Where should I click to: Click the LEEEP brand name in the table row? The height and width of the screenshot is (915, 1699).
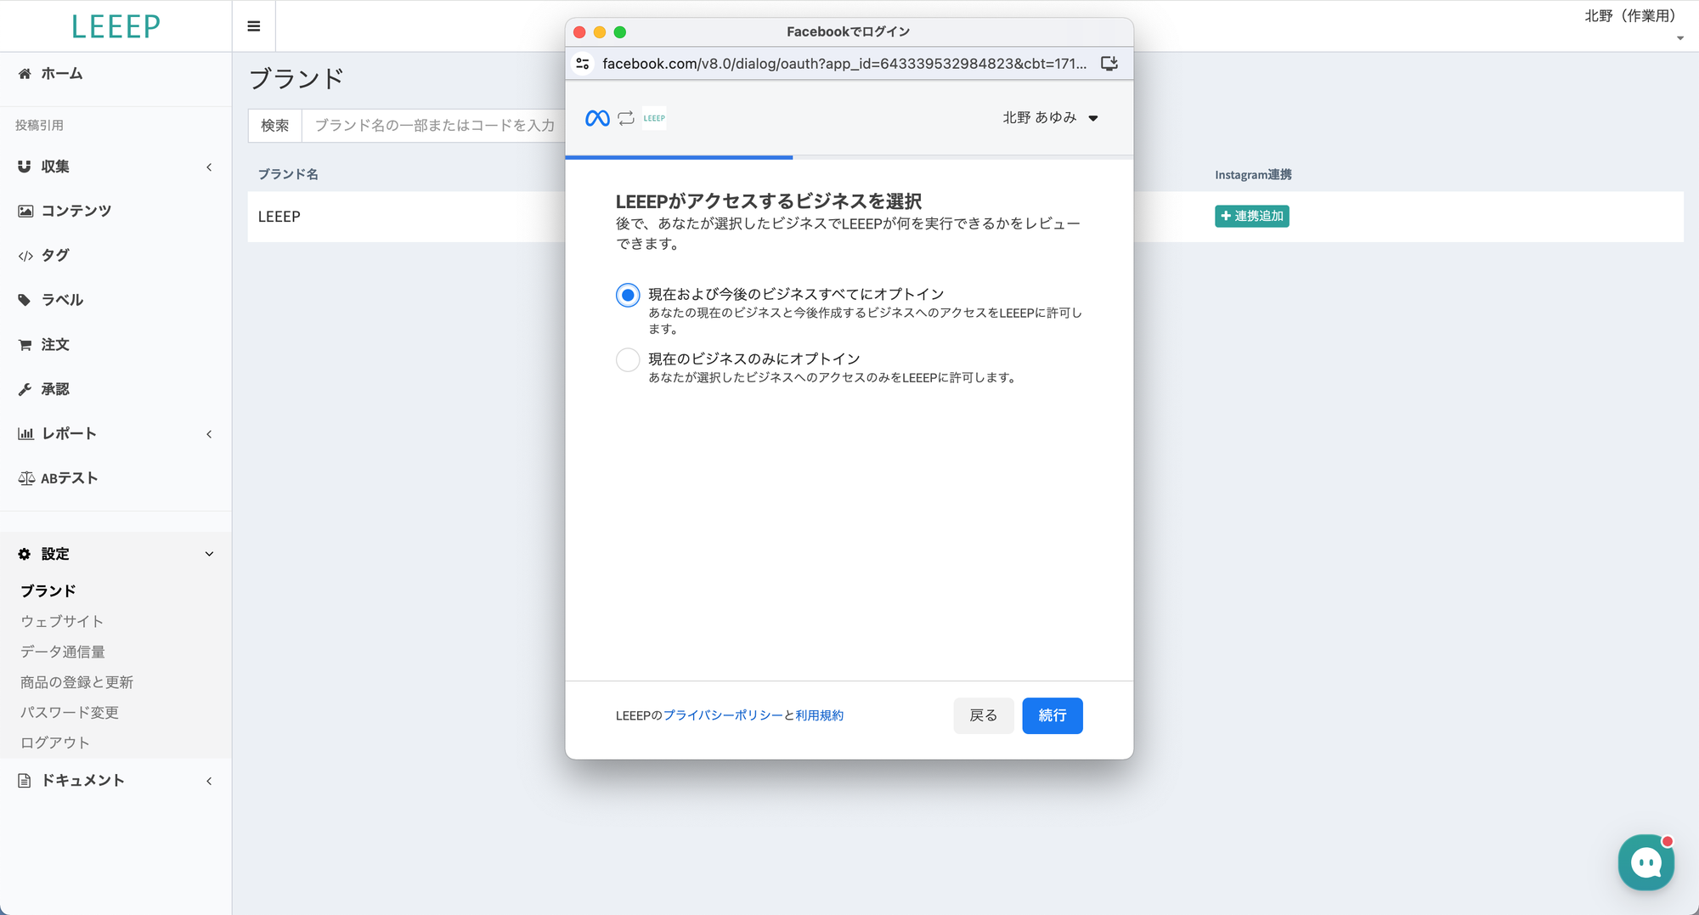[279, 217]
